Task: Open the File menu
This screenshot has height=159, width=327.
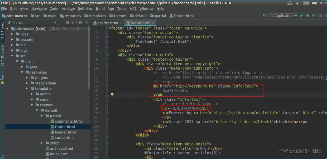Action: 4,9
